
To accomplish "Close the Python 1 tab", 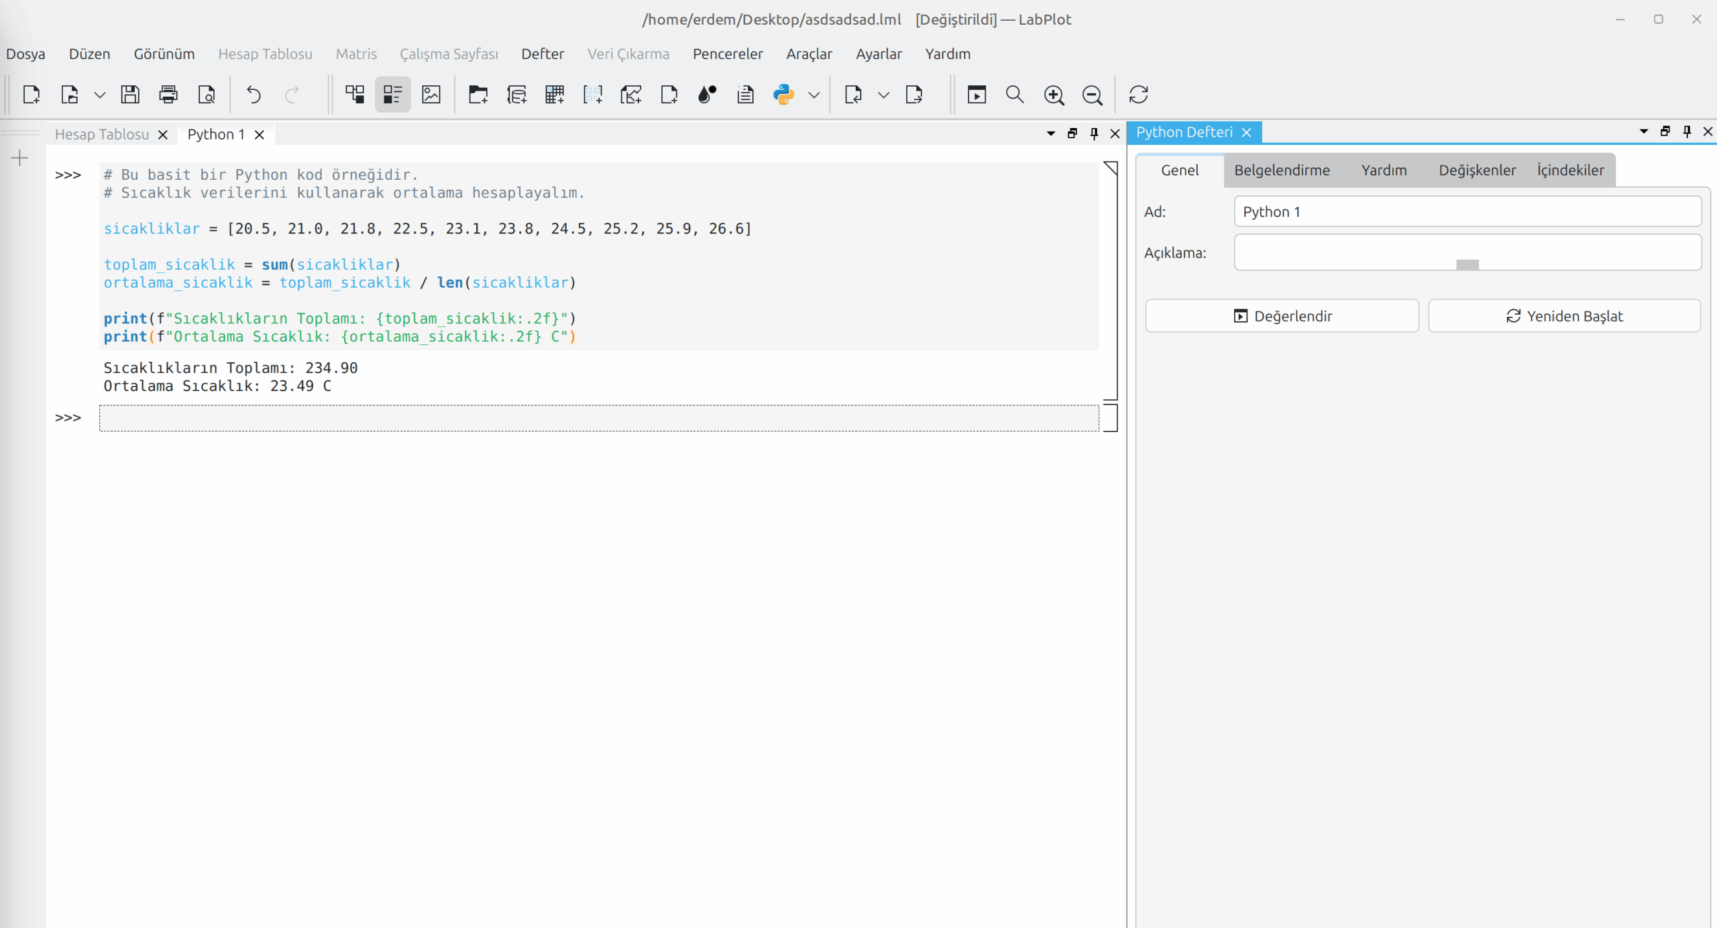I will (x=260, y=135).
